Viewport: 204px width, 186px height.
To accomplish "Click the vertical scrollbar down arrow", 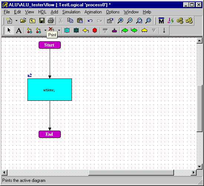I will point(199,166).
